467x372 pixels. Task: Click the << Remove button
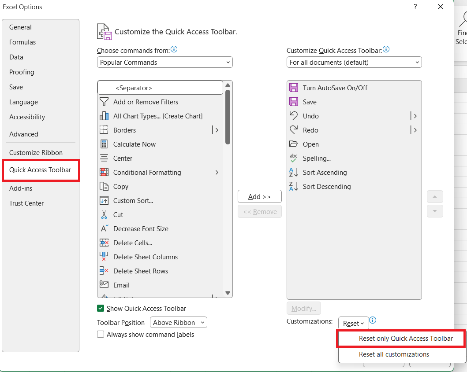[259, 211]
